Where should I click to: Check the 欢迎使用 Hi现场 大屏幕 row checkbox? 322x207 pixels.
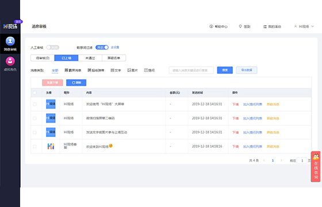click(34, 104)
